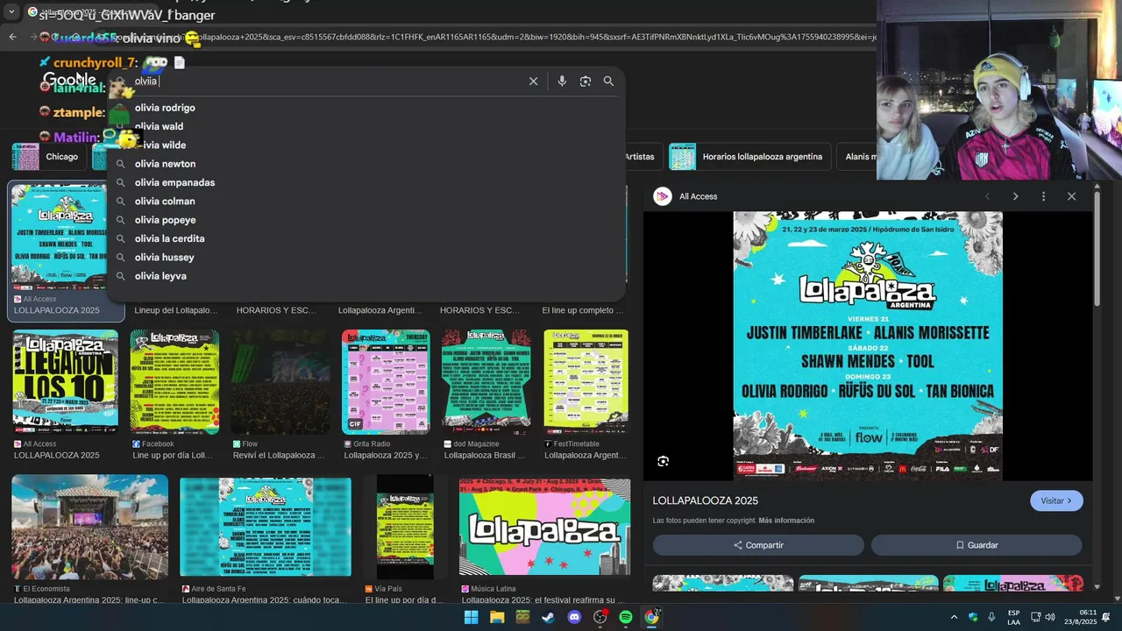Open 'Más información' copyright link
This screenshot has height=631, width=1122.
click(786, 521)
